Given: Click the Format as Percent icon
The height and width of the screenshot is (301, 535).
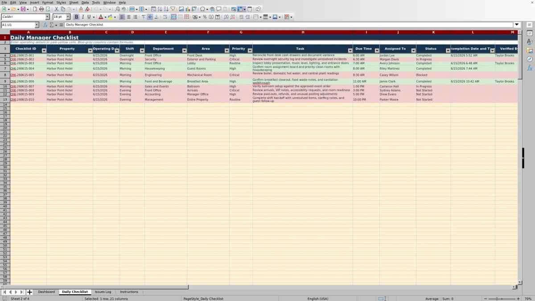Looking at the screenshot, I should 205,17.
